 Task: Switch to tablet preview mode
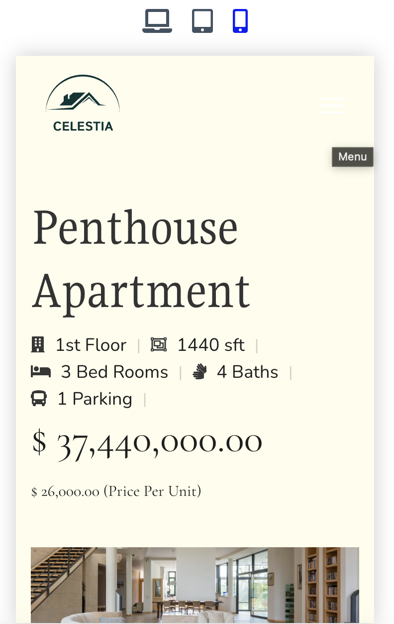click(202, 21)
